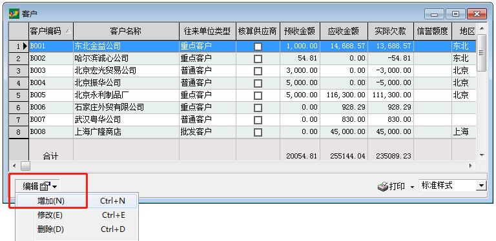Click the sort arrow in 客户编码 header
496x241 pixels.
(x=68, y=31)
